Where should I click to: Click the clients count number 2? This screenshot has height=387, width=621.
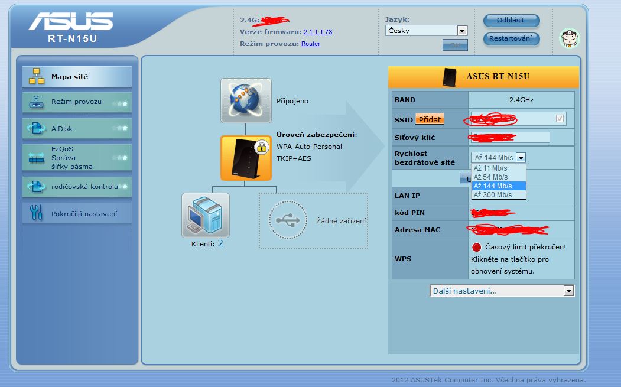coord(220,243)
